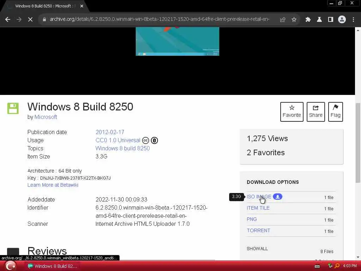Image resolution: width=361 pixels, height=271 pixels.
Task: Open the 2012-02-17 publication date link
Action: click(x=110, y=132)
